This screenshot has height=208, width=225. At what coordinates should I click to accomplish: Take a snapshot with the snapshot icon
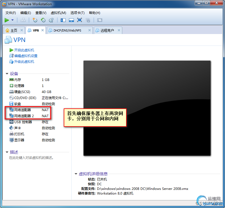click(35, 20)
